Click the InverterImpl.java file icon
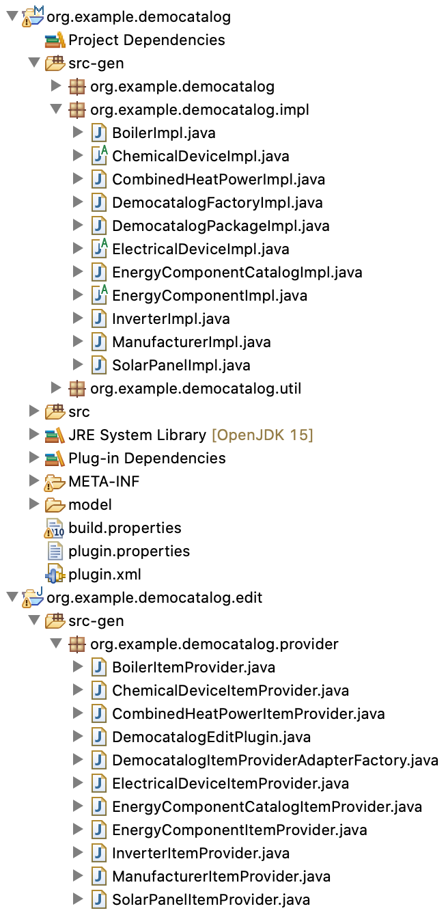 (x=100, y=318)
